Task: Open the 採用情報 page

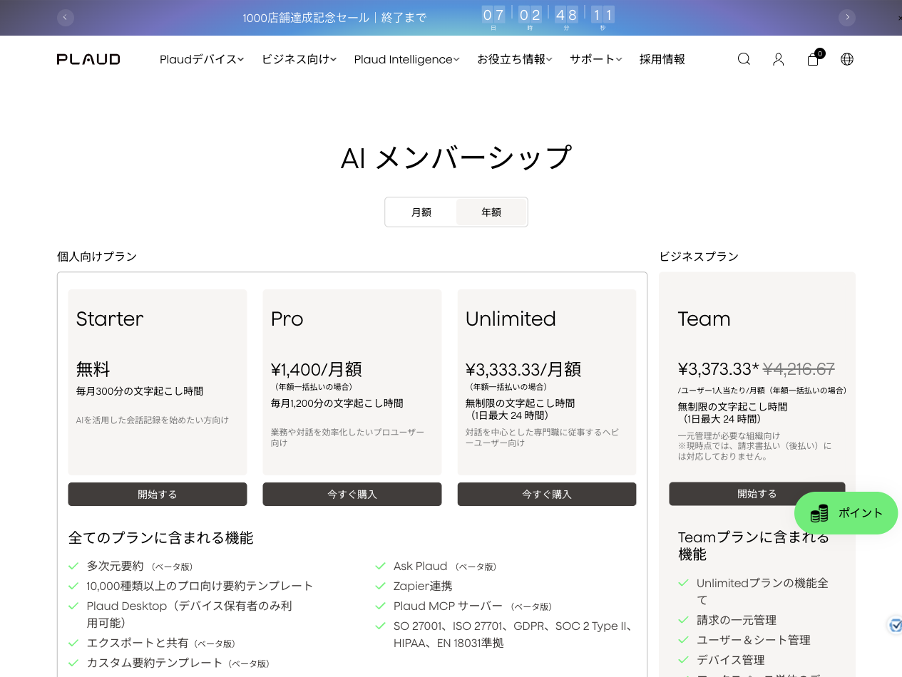Action: [x=662, y=59]
